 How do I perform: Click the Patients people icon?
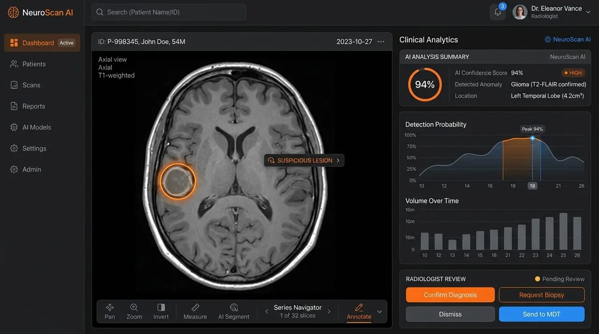coord(14,64)
